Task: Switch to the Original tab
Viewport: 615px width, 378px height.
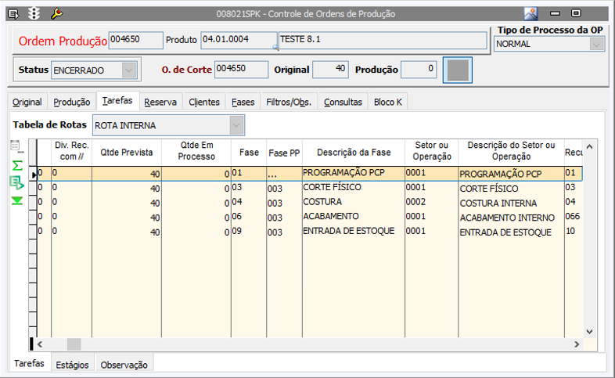Action: [27, 103]
